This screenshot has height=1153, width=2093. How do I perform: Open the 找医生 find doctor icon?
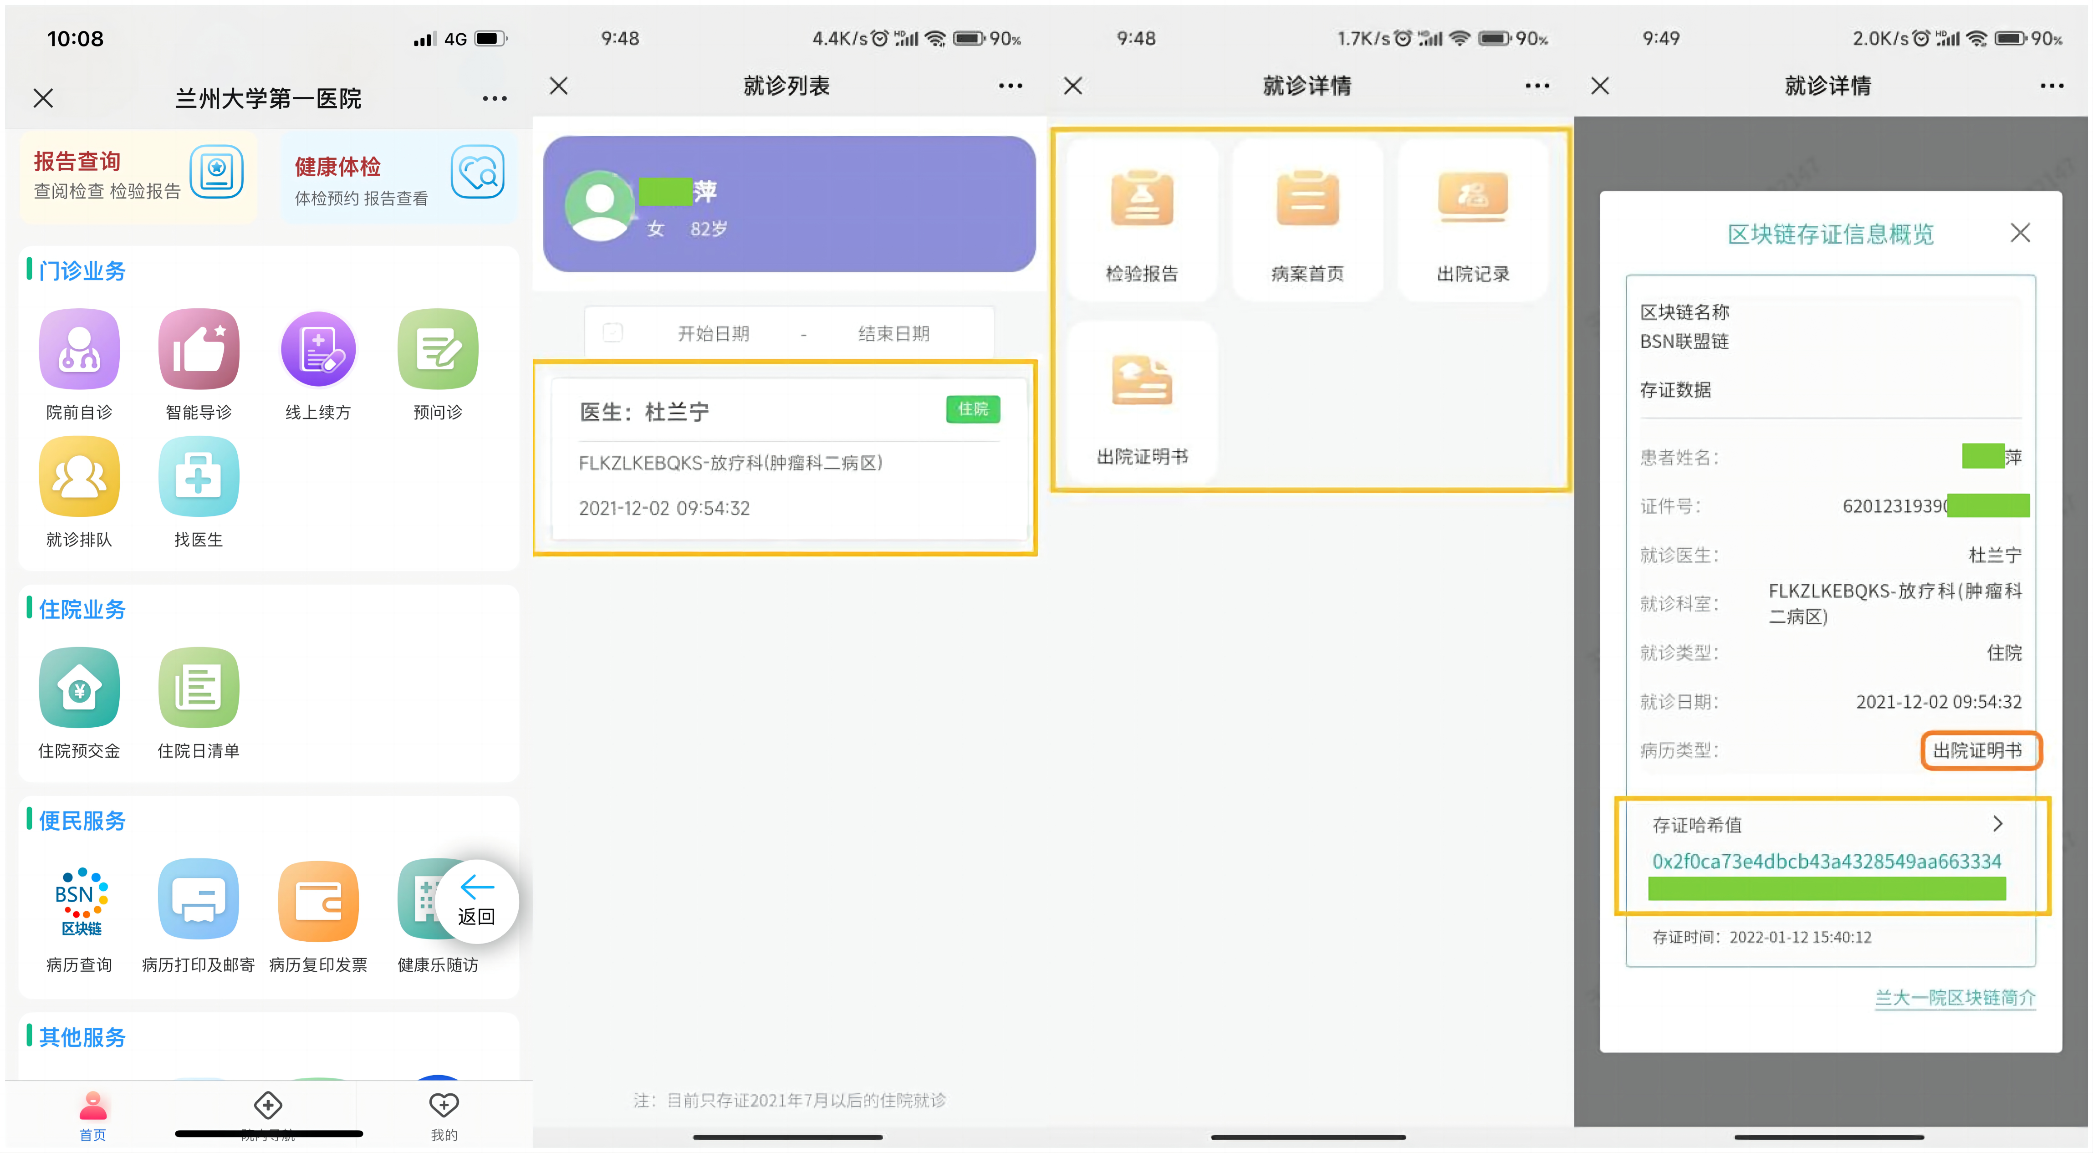click(x=198, y=477)
